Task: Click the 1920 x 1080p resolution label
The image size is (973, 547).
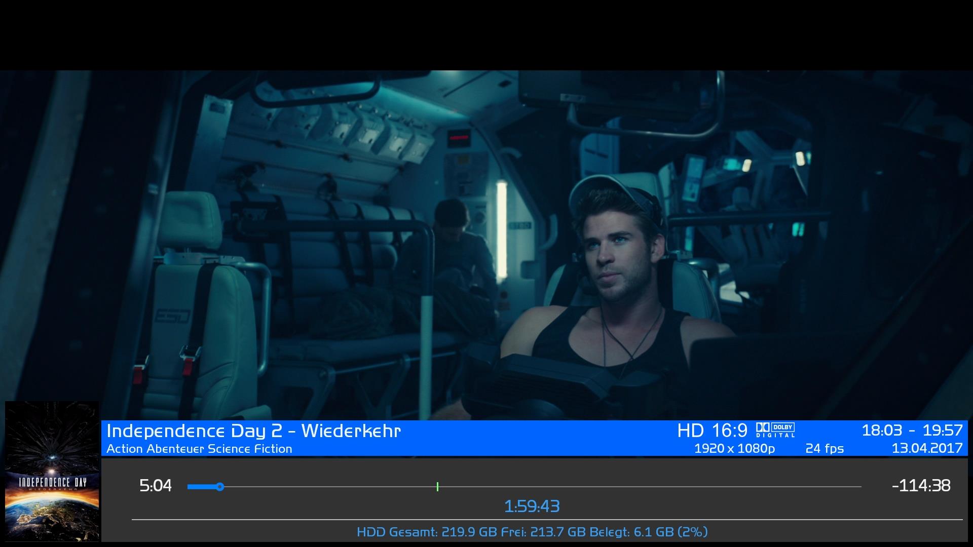Action: pyautogui.click(x=734, y=449)
